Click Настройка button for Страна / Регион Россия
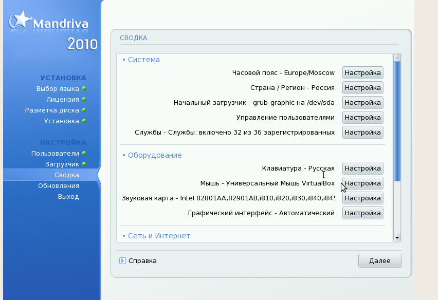 [x=362, y=88]
